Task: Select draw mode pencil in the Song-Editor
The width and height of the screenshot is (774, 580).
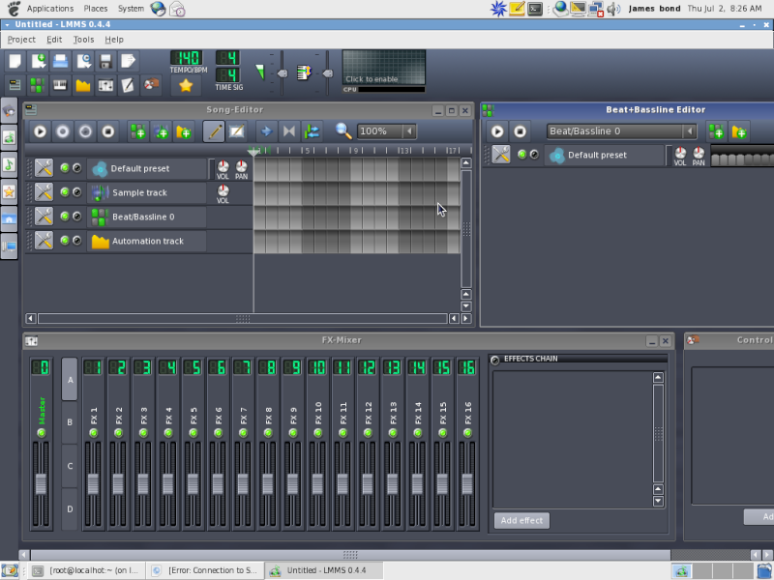Action: pyautogui.click(x=214, y=131)
